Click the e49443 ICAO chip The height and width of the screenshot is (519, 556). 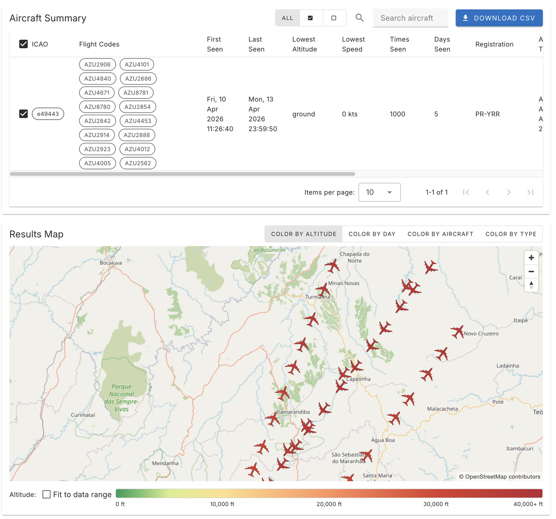pos(48,114)
